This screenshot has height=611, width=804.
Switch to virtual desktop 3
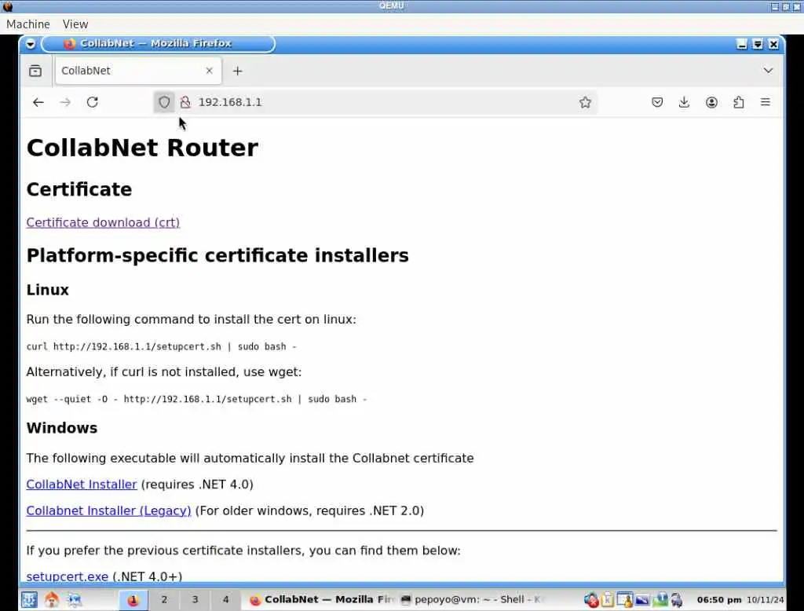pos(195,600)
